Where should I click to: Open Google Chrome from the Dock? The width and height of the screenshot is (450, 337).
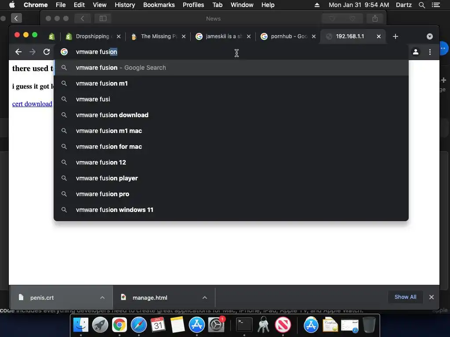coord(120,325)
